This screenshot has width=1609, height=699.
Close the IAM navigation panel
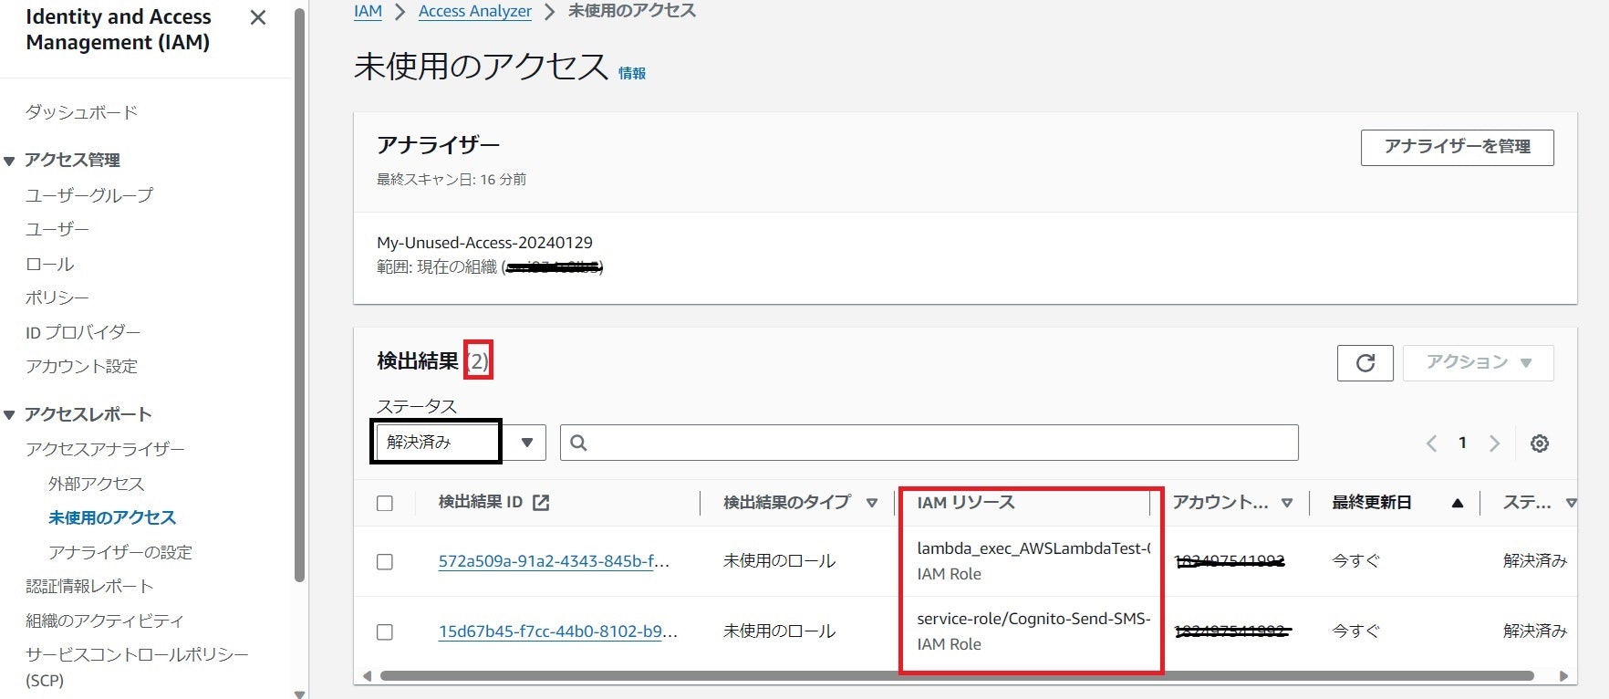coord(258,17)
